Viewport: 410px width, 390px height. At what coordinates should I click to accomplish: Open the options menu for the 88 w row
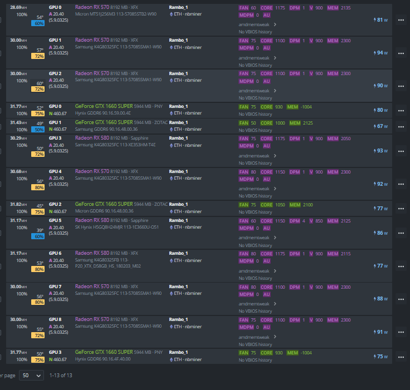click(401, 299)
